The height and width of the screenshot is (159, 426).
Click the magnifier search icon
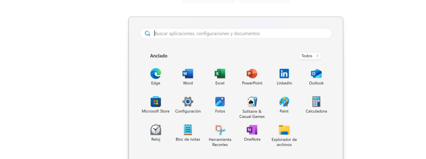point(148,33)
